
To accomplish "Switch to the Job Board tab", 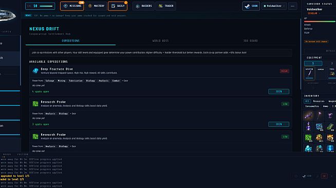I will tap(251, 41).
